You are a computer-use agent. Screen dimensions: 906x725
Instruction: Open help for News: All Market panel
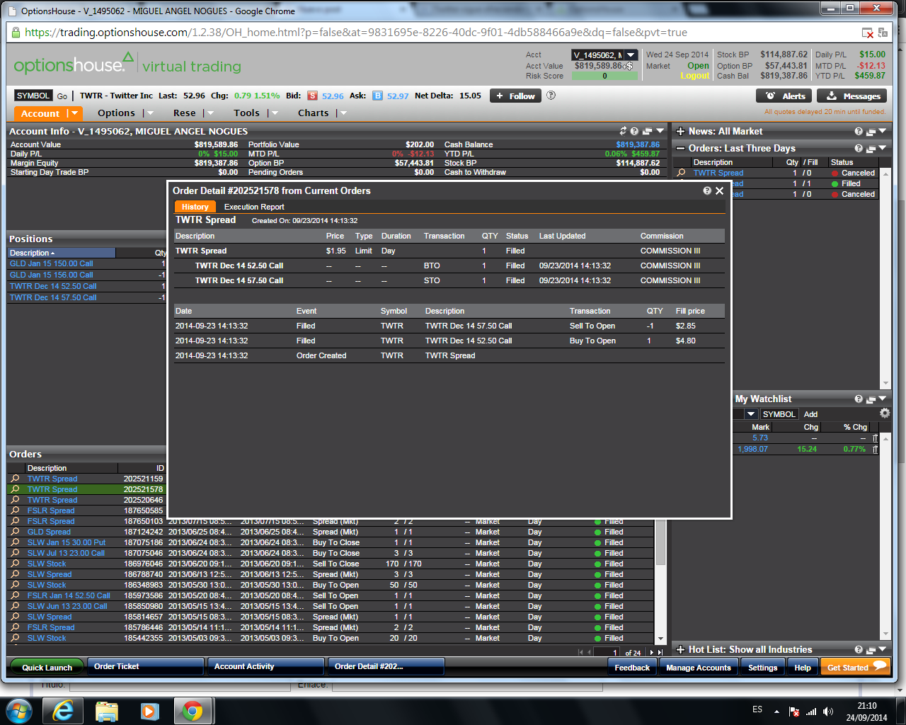[859, 131]
